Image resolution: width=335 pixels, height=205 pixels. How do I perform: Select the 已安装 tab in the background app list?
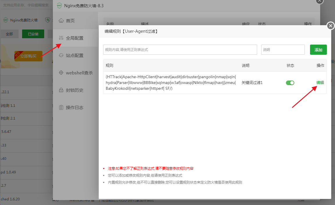pyautogui.click(x=33, y=34)
